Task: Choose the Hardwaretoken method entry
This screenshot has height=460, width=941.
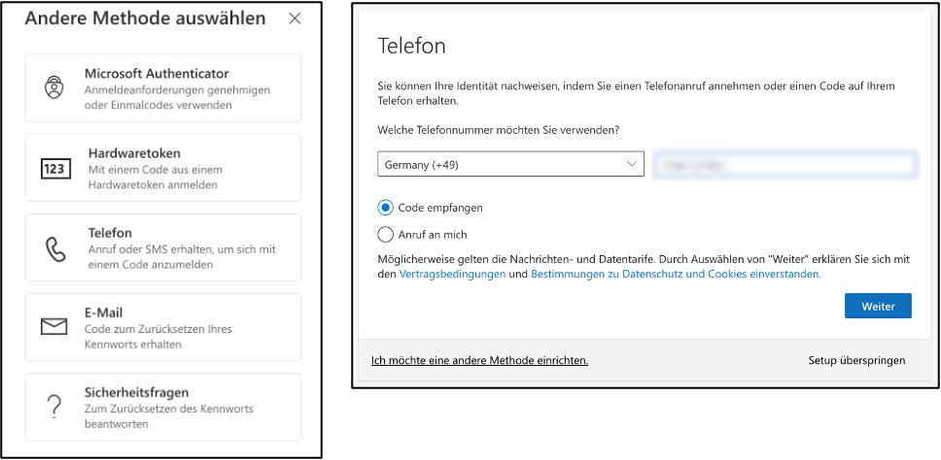Action: point(162,168)
